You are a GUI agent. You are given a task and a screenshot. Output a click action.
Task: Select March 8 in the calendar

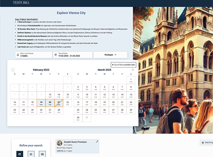[x=131, y=88]
